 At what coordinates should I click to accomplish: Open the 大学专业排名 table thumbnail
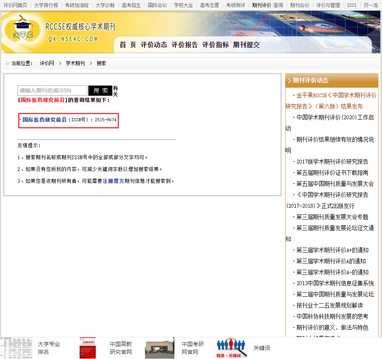(x=16, y=348)
